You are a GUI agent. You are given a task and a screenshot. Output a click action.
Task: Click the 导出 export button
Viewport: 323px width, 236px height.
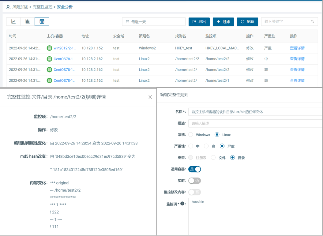199,22
